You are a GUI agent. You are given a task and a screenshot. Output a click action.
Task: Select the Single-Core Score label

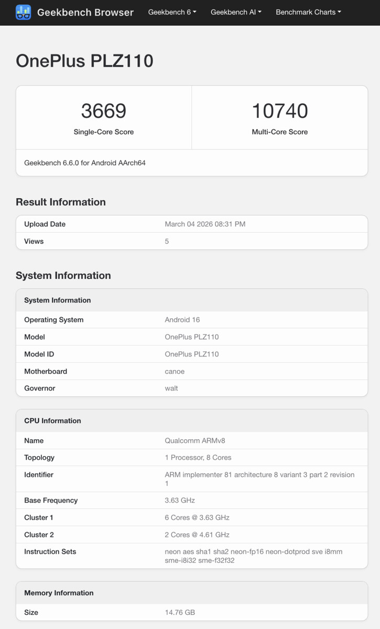pyautogui.click(x=104, y=132)
